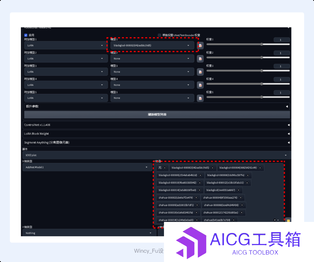Expand the 额外参数 section
This screenshot has width=314, height=262.
point(157,106)
